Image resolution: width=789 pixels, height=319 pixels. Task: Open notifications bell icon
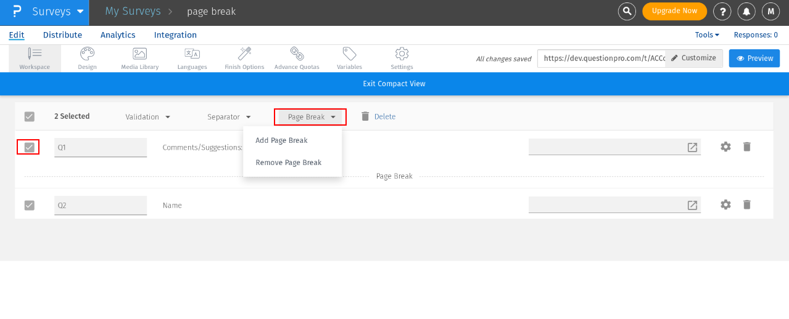[747, 11]
